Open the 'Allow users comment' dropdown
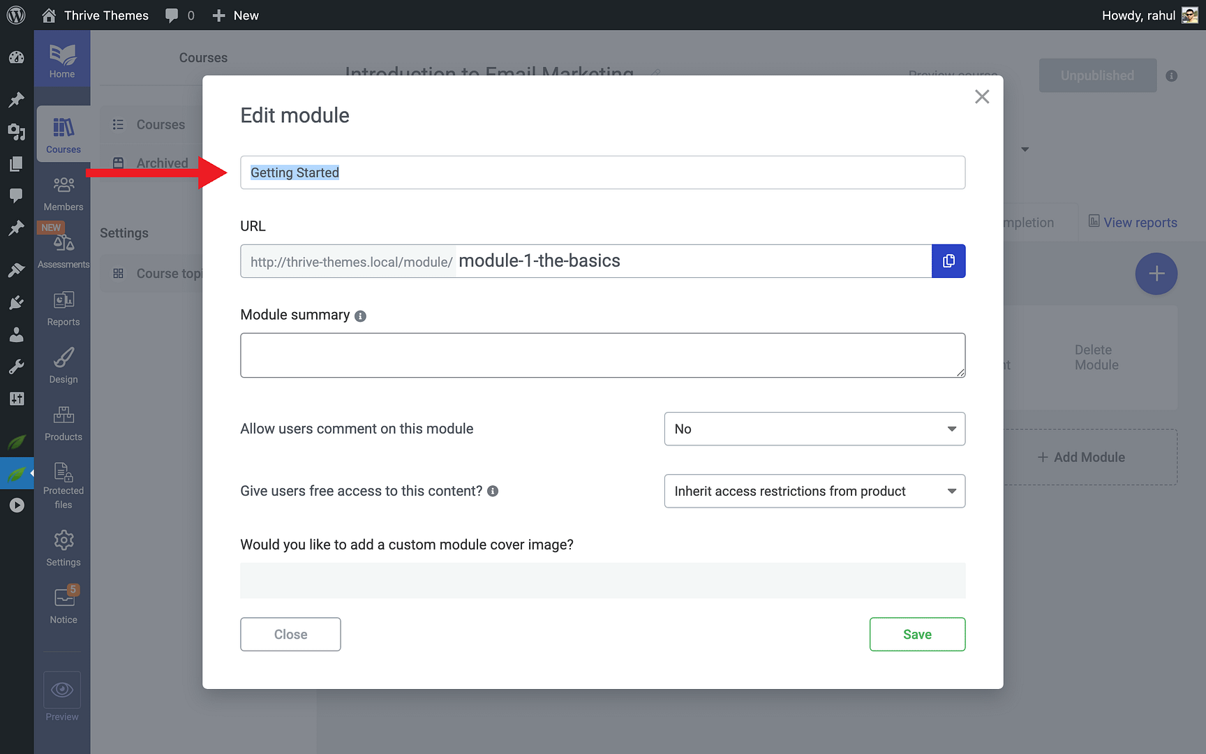 click(x=814, y=429)
